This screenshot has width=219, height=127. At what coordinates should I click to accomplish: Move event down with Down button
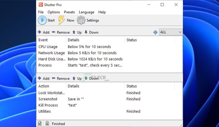91,32
